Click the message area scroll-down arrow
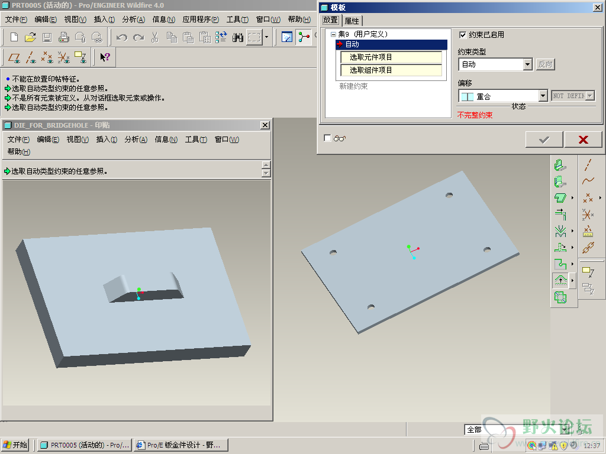606x454 pixels. 266,173
